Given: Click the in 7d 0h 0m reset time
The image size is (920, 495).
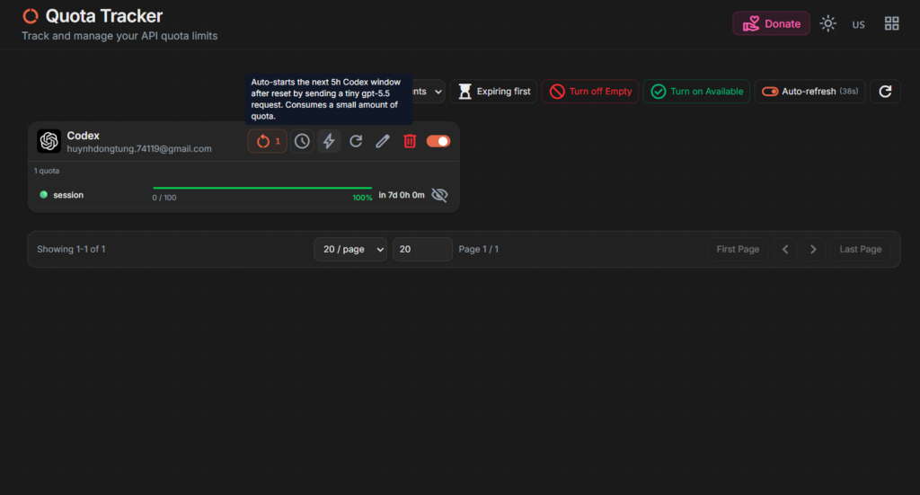Looking at the screenshot, I should tap(402, 195).
